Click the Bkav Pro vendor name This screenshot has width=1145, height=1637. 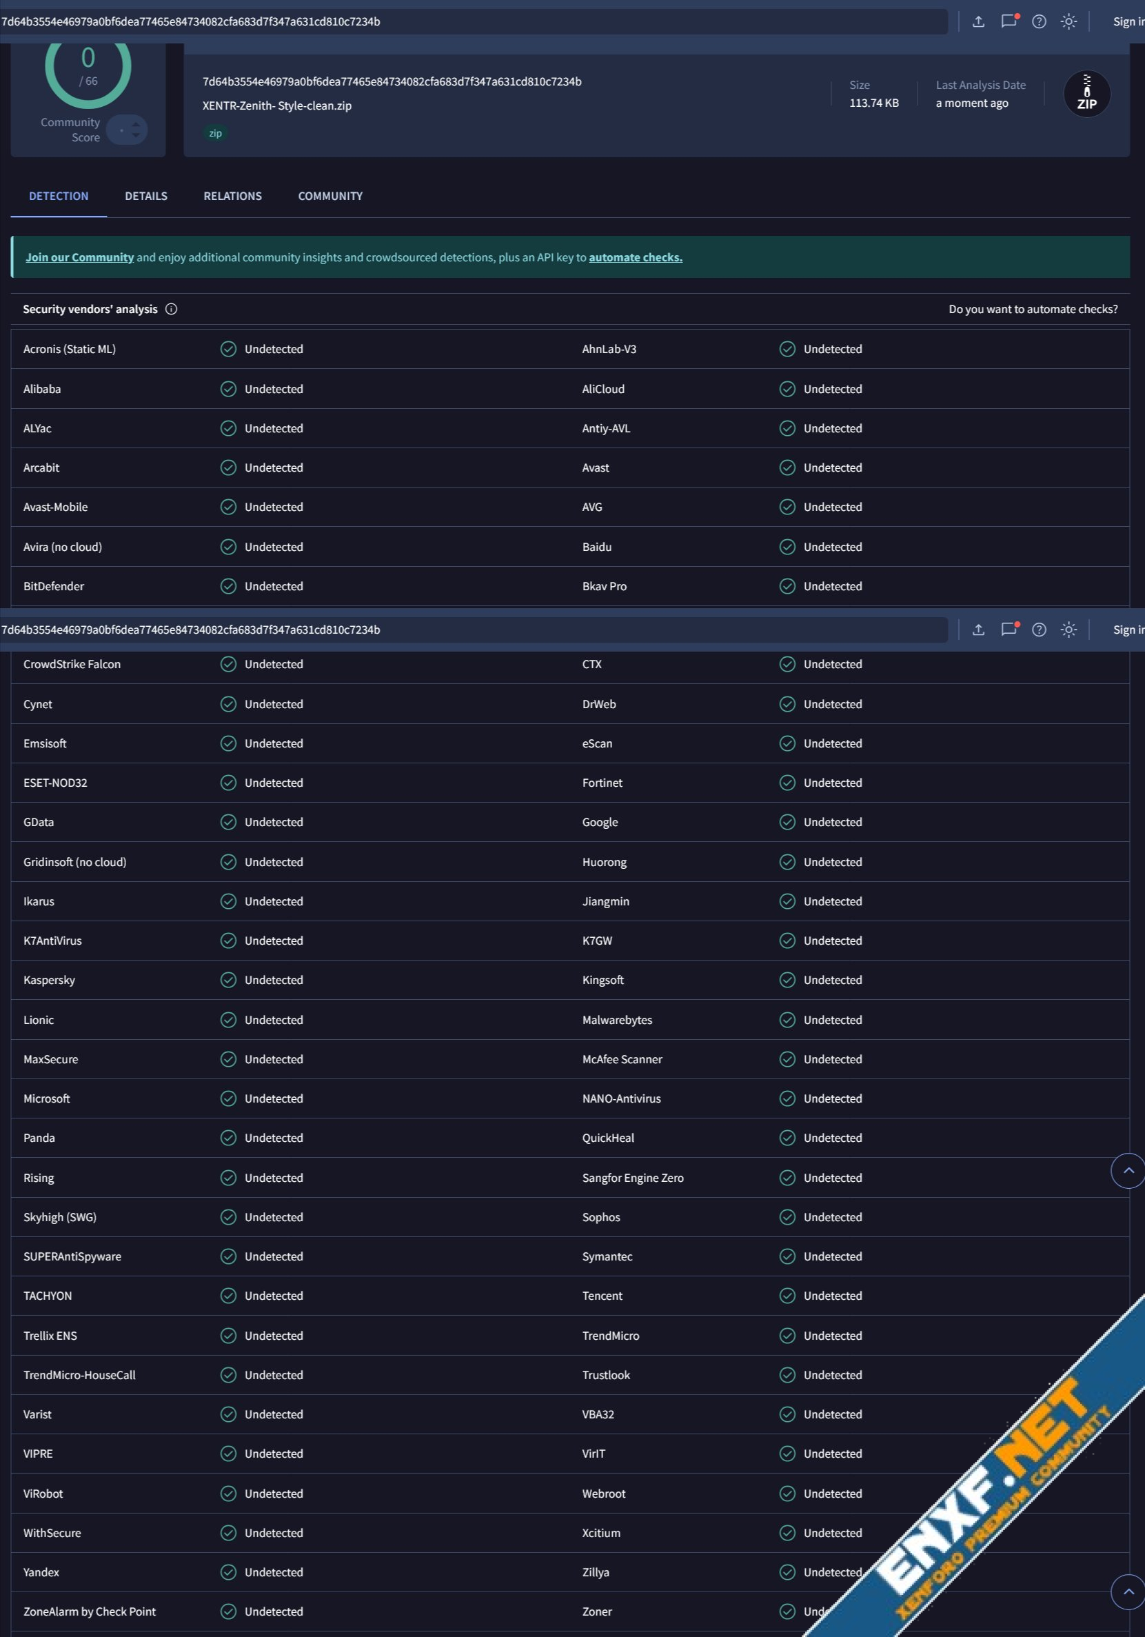tap(605, 586)
